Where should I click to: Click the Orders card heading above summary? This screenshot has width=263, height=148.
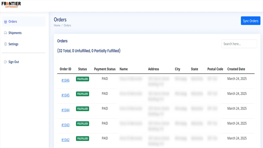pos(62,41)
